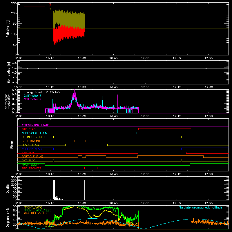This screenshot has width=232, height=232.
Task: Select the Collimator 9 legend label
Action: point(32,99)
